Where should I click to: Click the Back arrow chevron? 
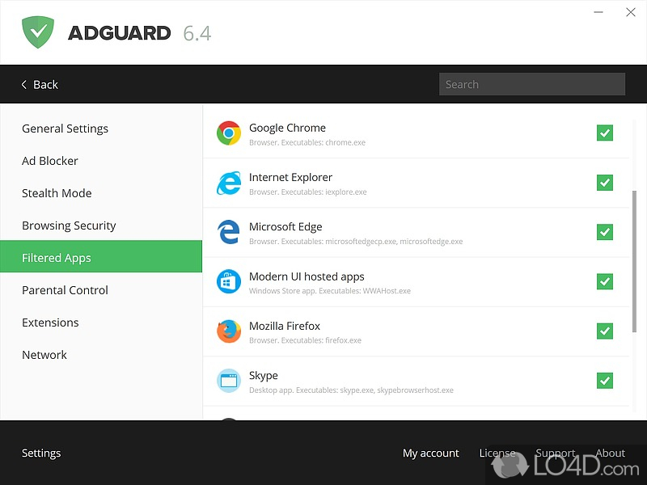24,85
